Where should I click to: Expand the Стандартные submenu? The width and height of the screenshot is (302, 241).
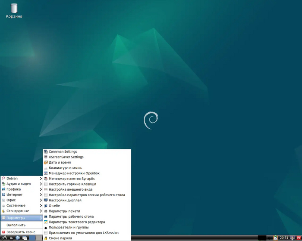coord(22,211)
